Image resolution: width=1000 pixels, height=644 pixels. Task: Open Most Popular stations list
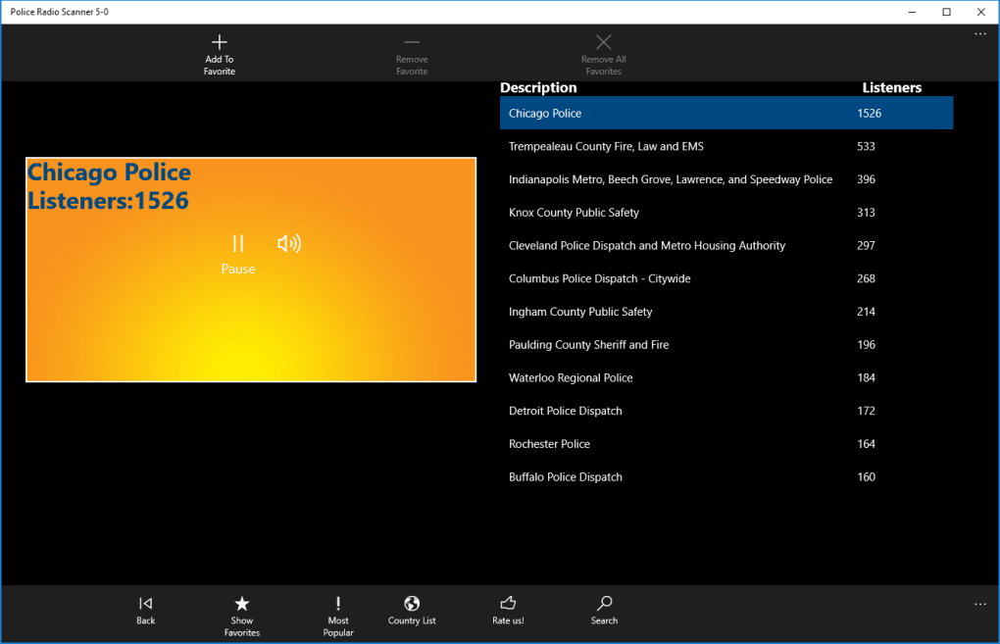click(338, 605)
